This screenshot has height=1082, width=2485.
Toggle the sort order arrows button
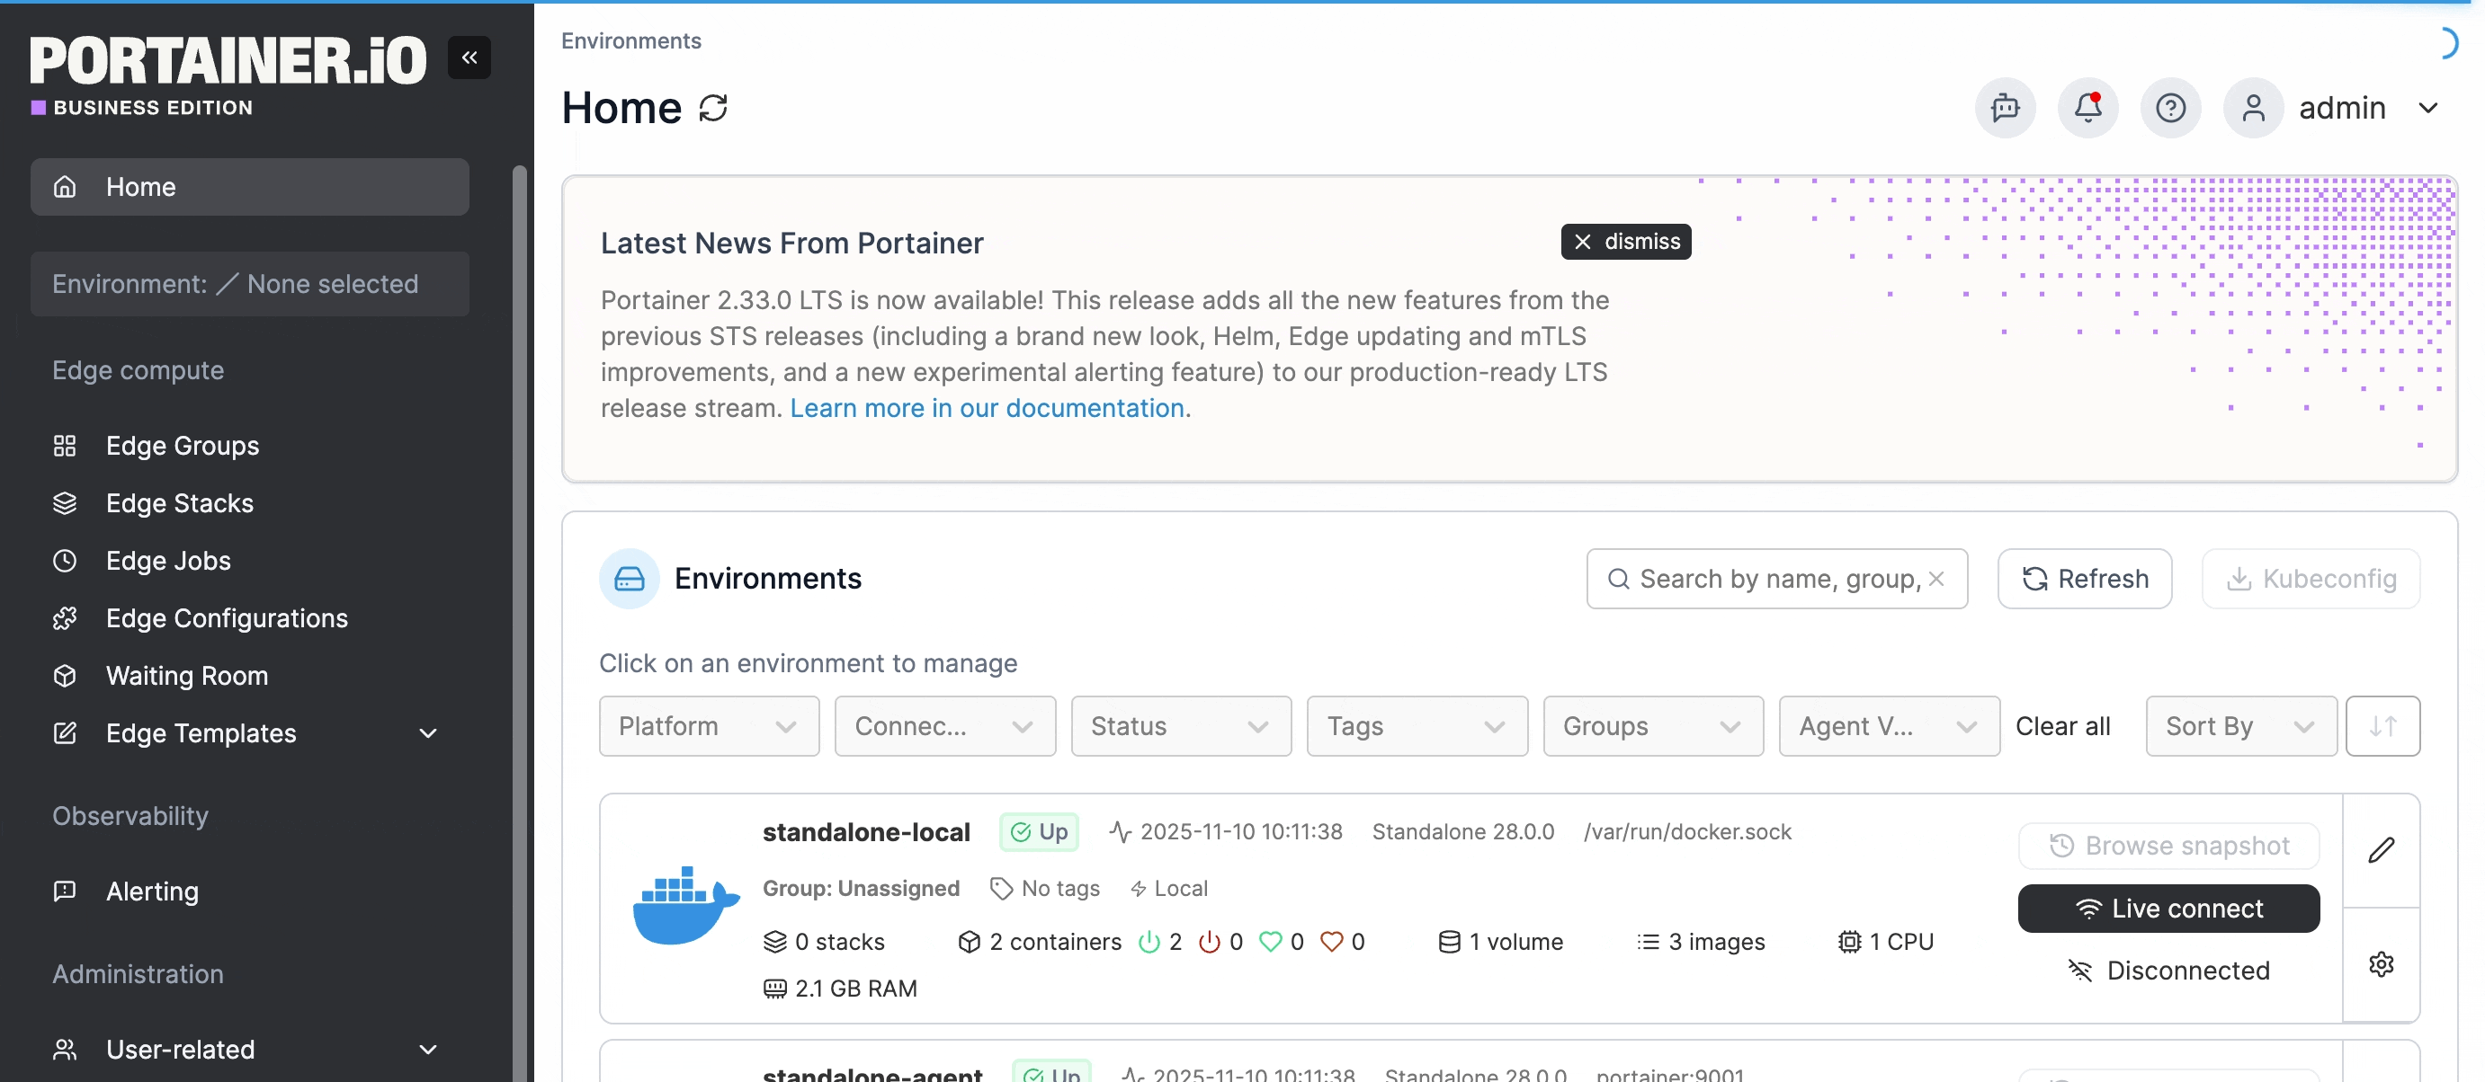(x=2382, y=725)
